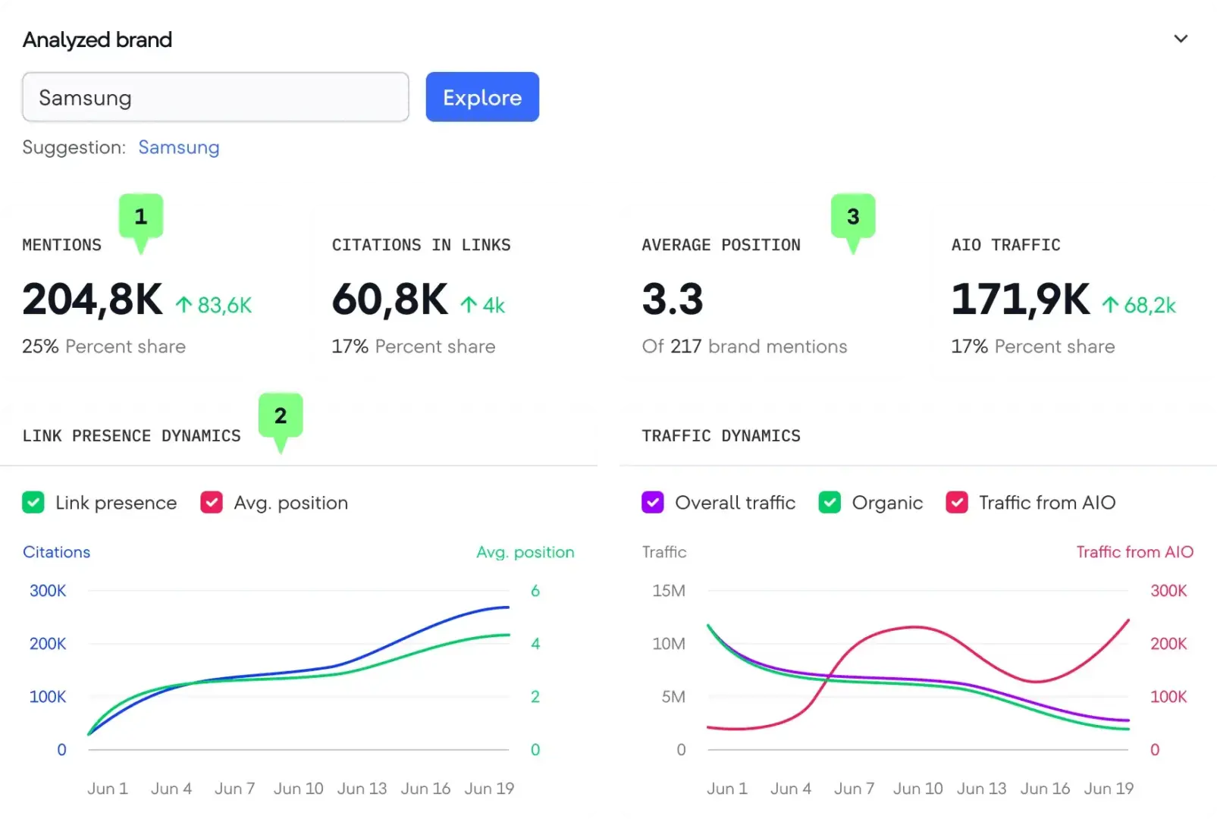Click the '25% Percent share' text under Mentions

[x=104, y=347]
